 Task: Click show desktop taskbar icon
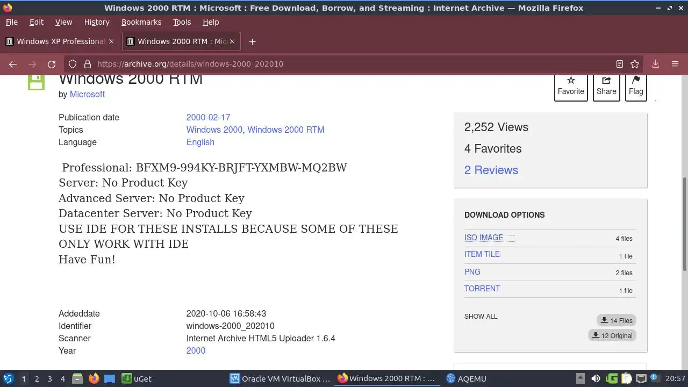(x=110, y=379)
